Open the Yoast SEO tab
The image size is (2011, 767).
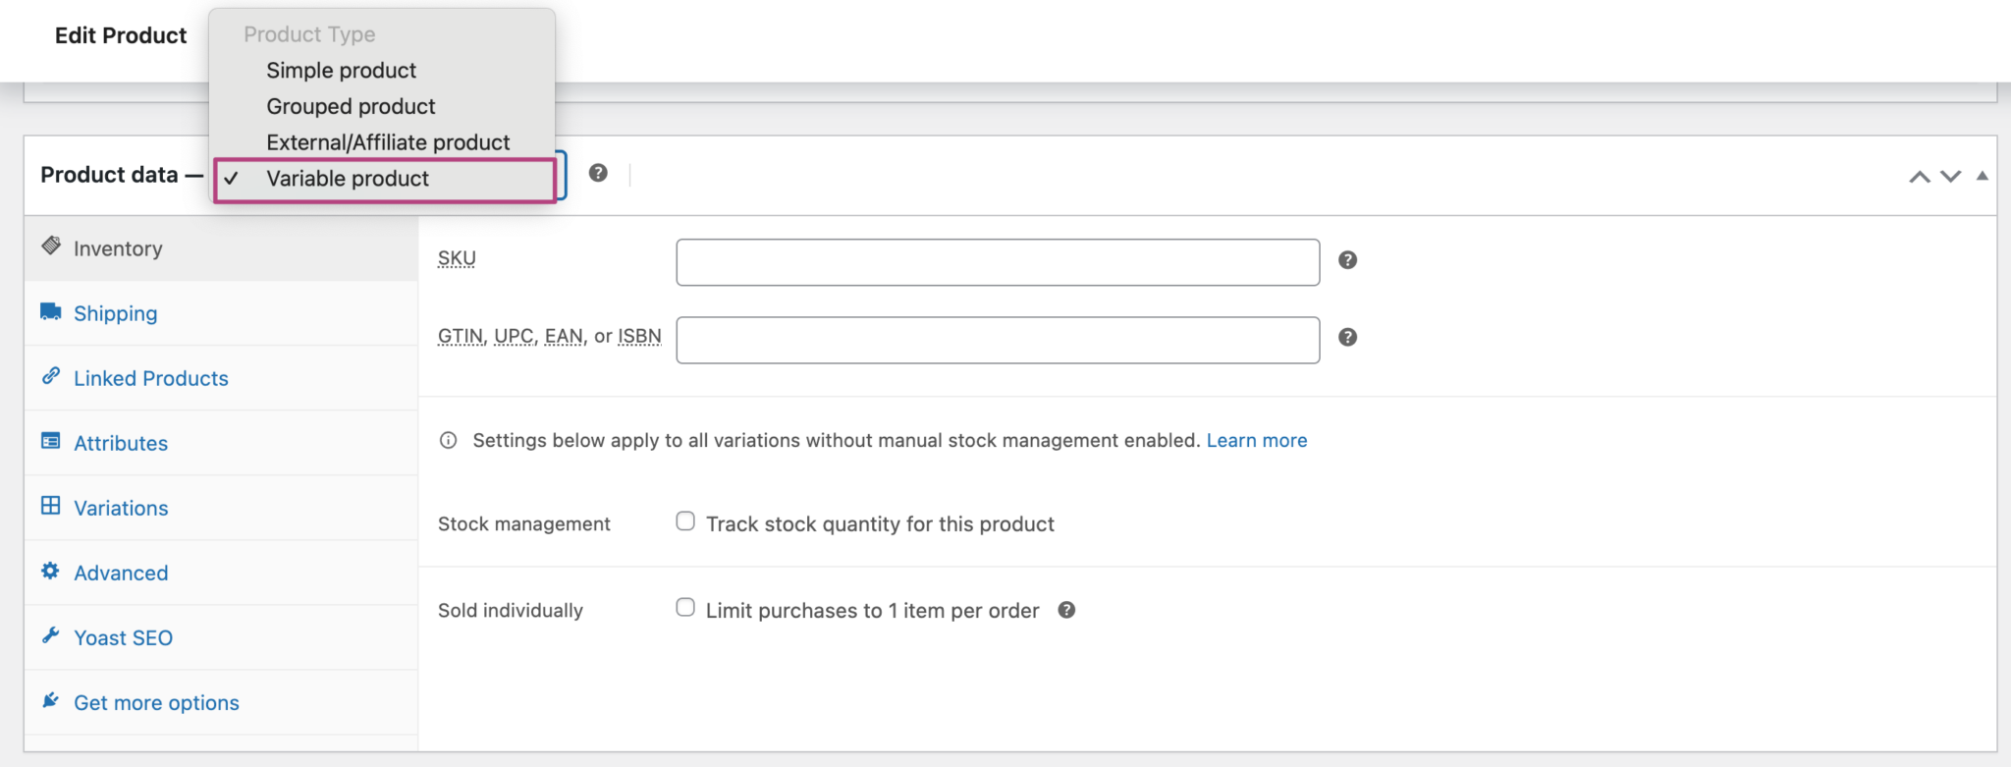coord(221,637)
